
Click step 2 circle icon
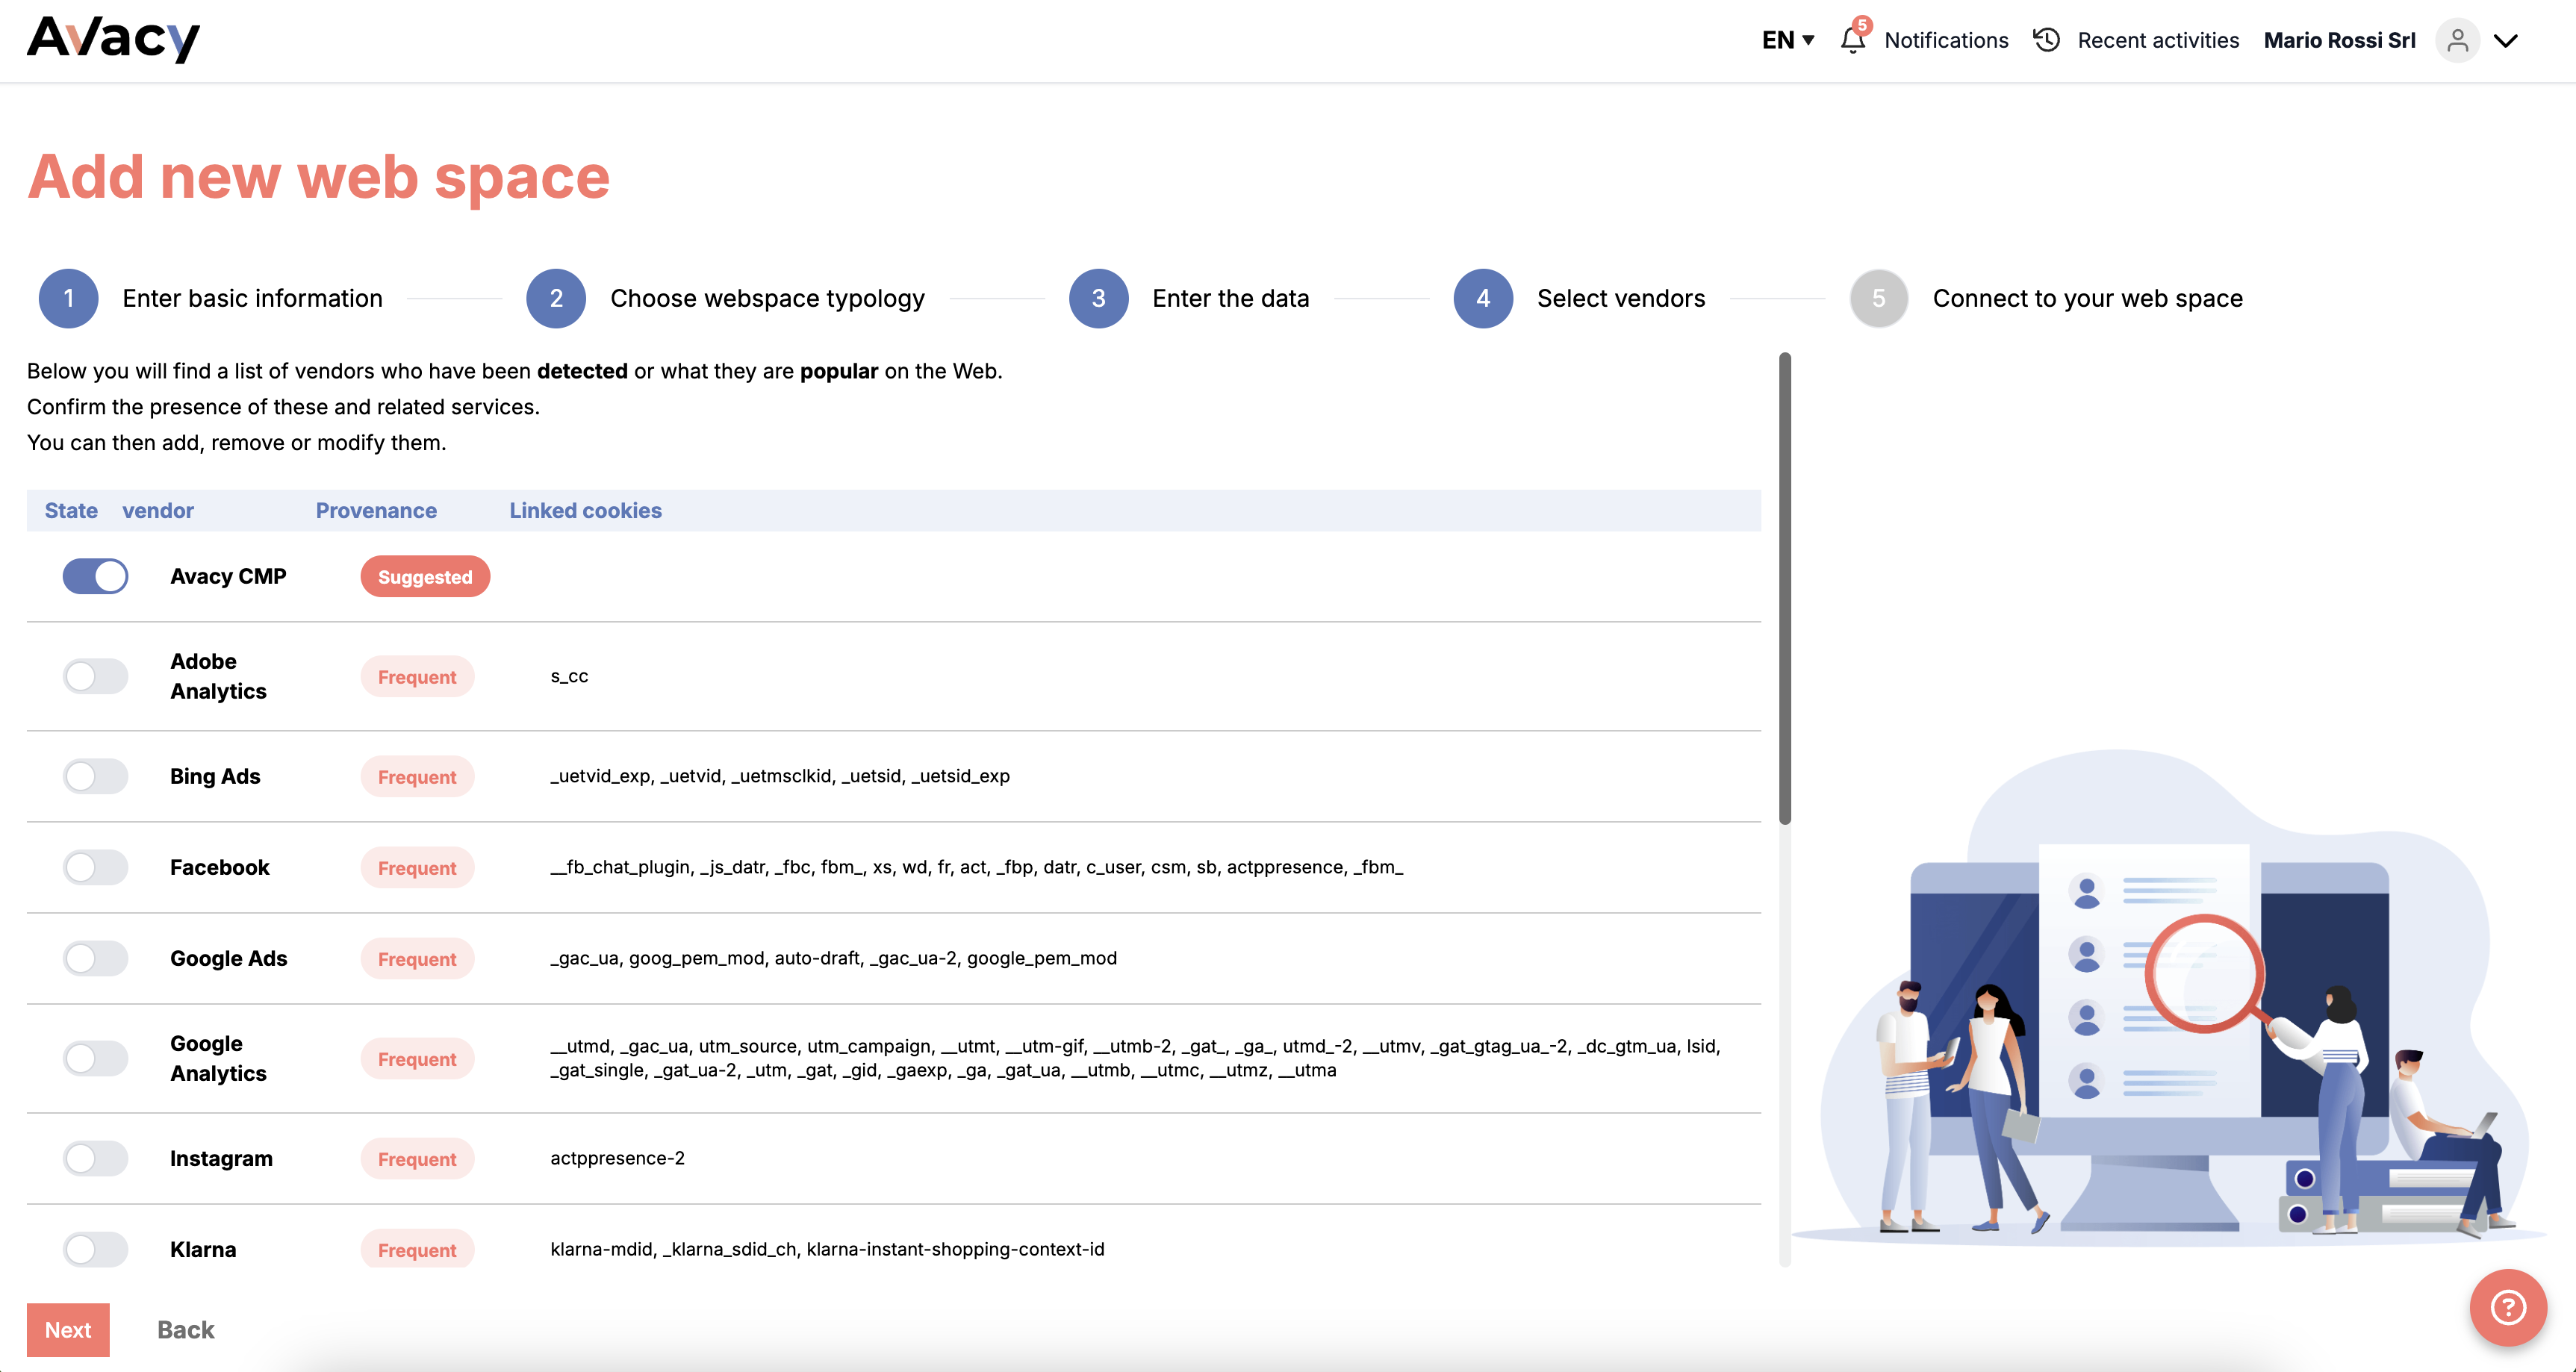(x=556, y=298)
